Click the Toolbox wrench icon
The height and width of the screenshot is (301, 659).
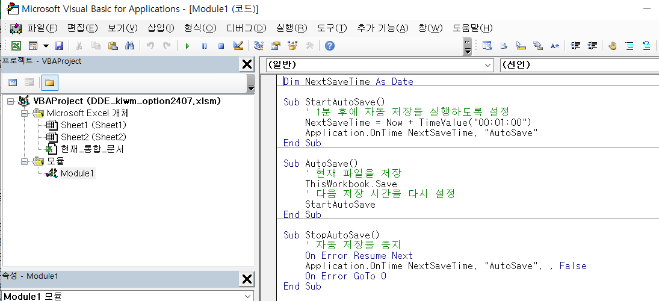pos(309,46)
